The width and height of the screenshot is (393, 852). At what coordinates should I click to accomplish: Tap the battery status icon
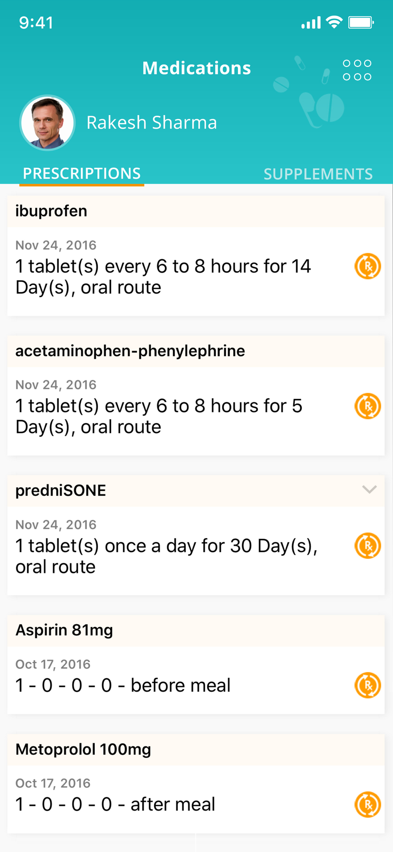point(361,23)
